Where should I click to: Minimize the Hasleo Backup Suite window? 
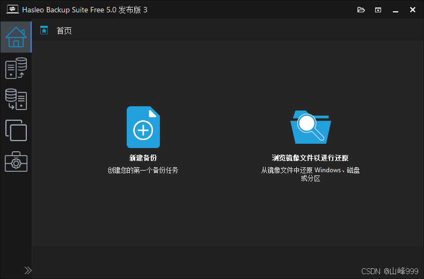pos(396,10)
